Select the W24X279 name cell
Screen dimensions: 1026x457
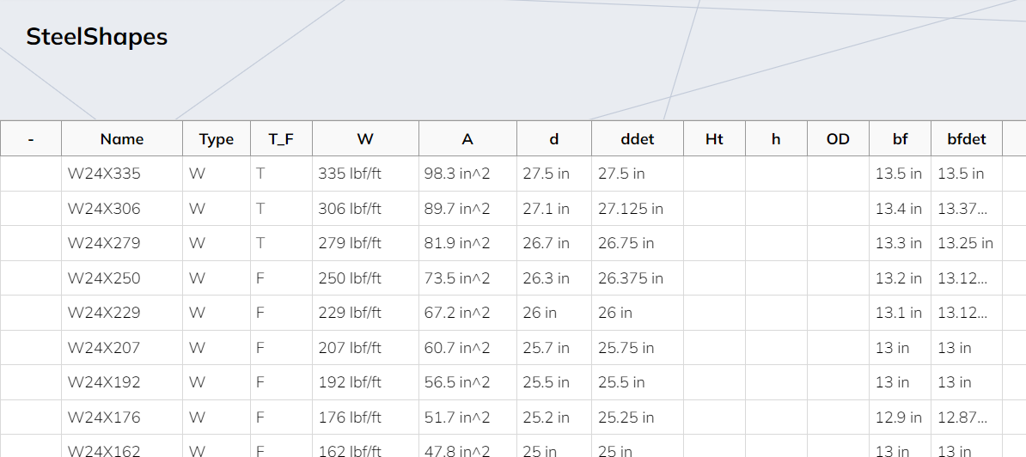coord(122,243)
